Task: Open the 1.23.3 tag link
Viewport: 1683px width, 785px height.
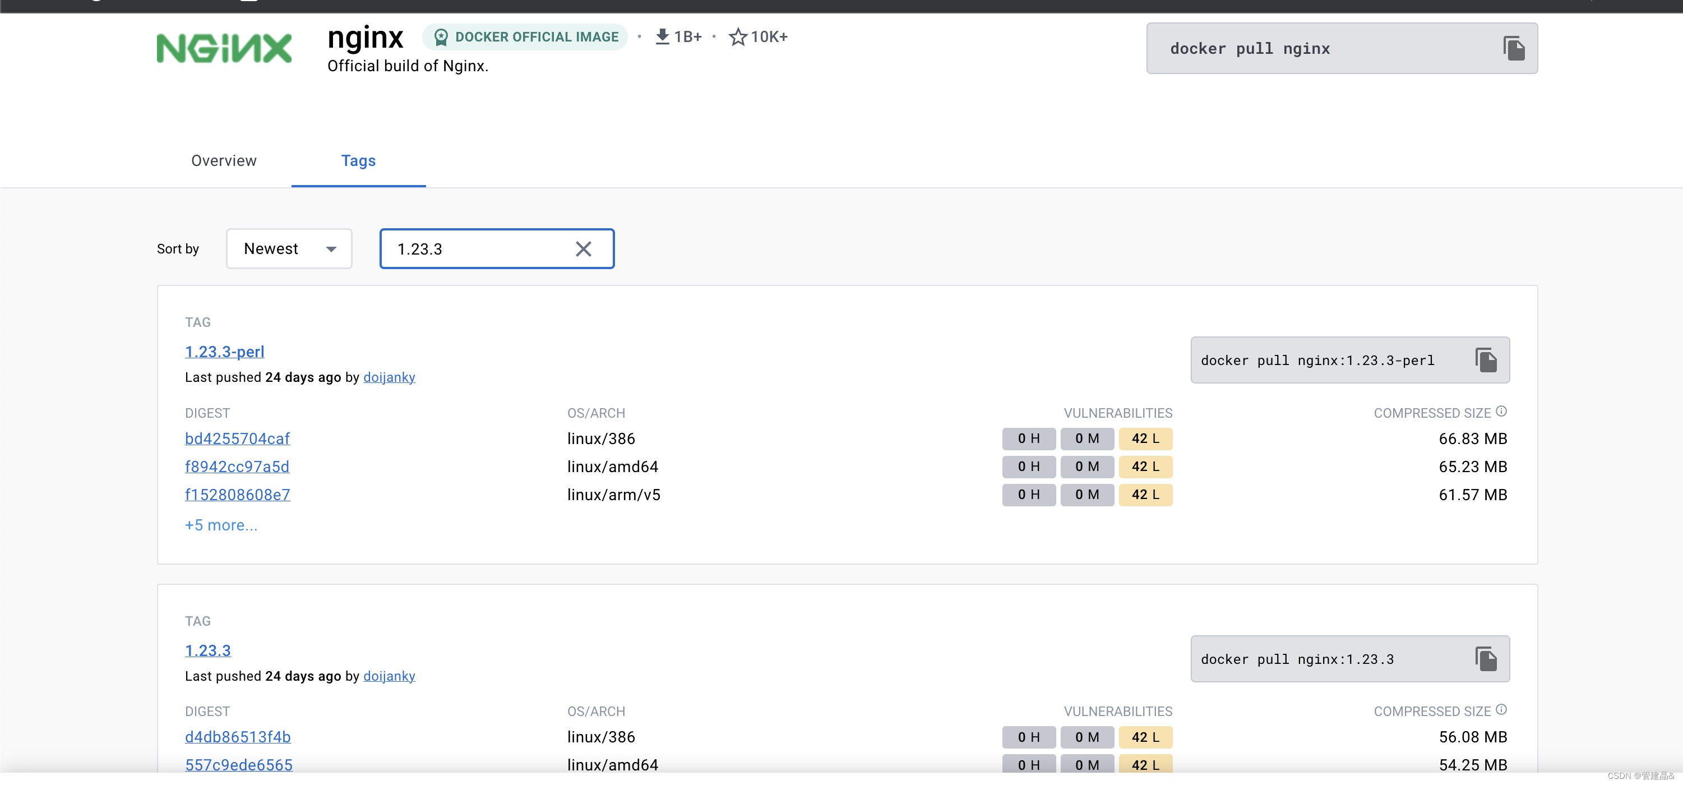Action: [x=208, y=650]
